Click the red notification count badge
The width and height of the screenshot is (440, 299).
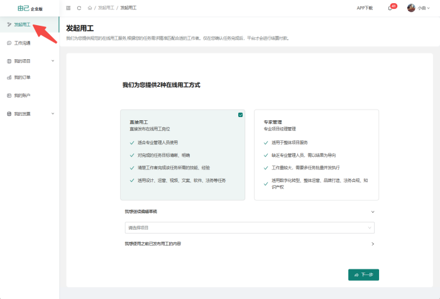tap(393, 6)
